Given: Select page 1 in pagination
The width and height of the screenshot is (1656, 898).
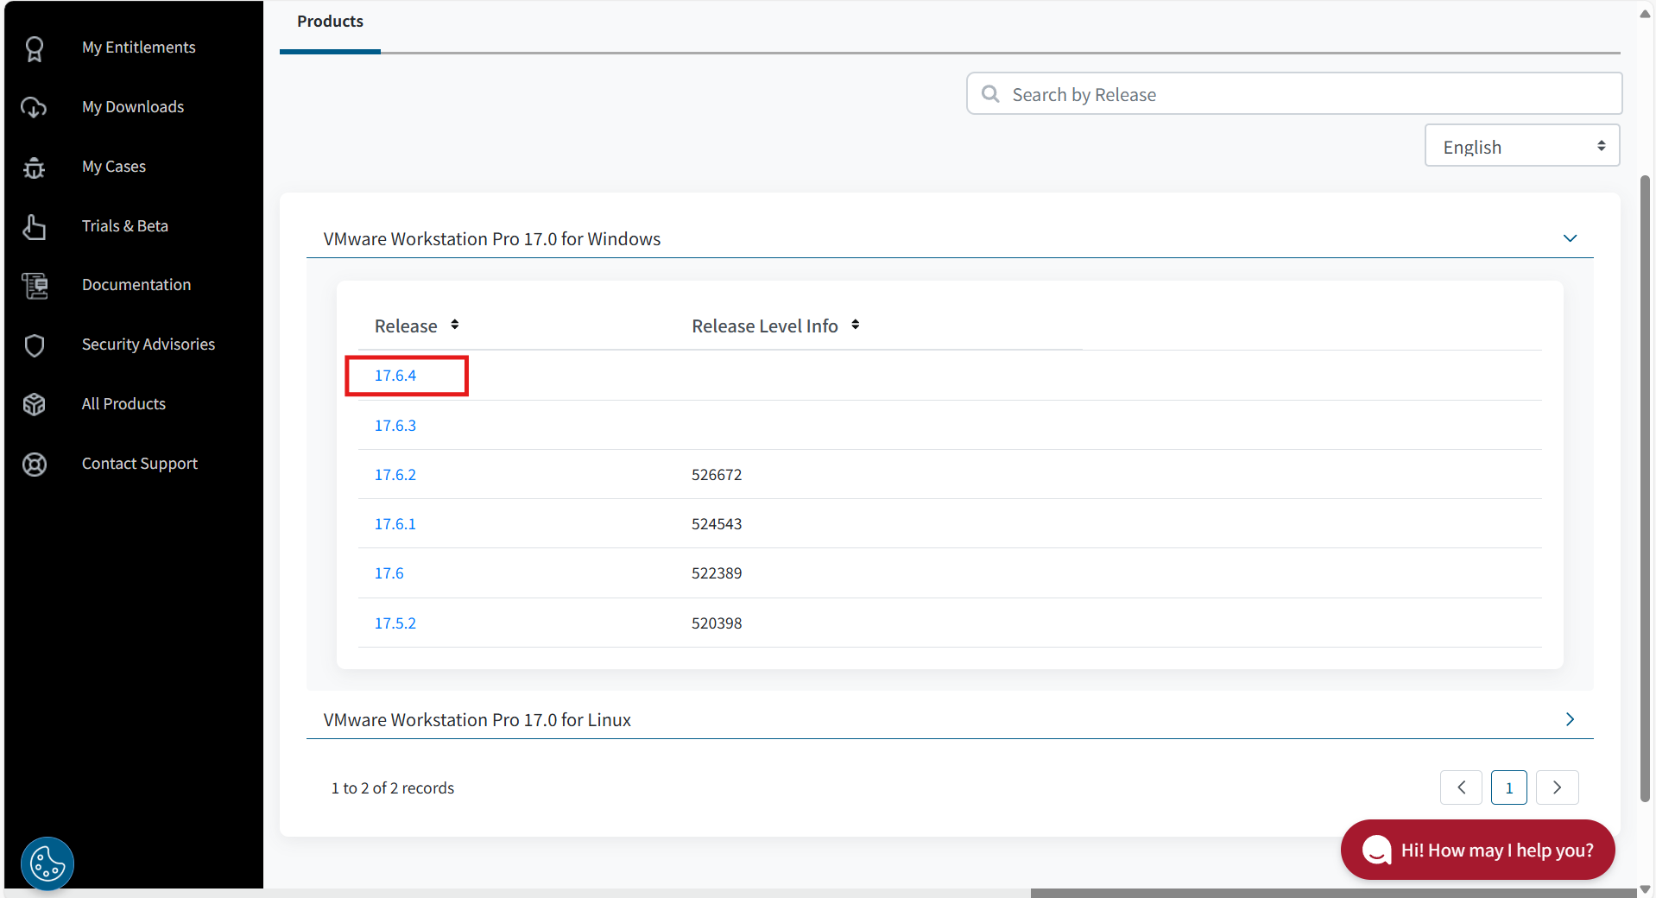Looking at the screenshot, I should [1509, 787].
